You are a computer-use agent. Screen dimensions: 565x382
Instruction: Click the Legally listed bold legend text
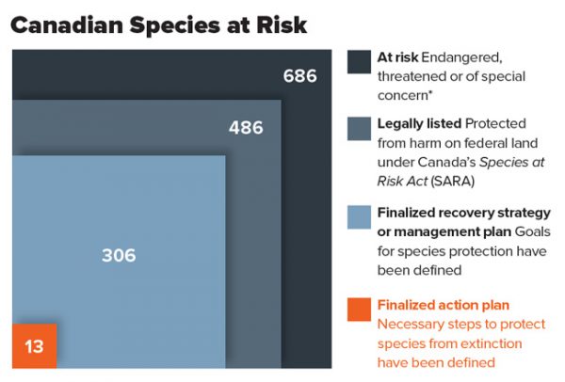[419, 123]
